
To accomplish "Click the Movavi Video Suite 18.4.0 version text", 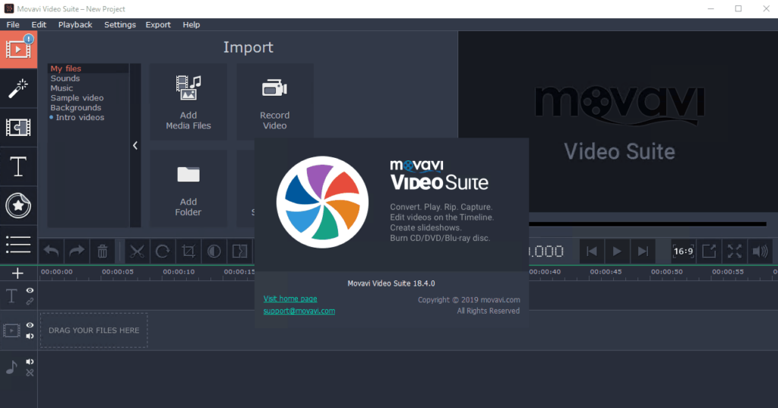I will click(391, 283).
